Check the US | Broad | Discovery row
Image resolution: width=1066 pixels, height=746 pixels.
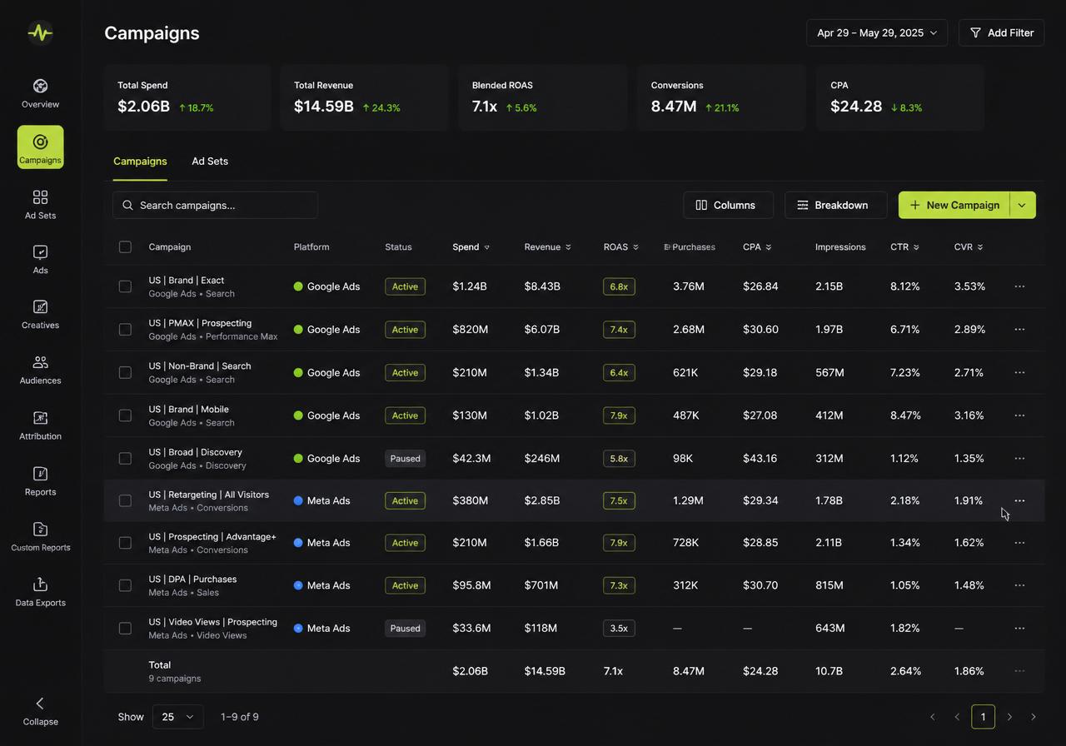tap(125, 459)
